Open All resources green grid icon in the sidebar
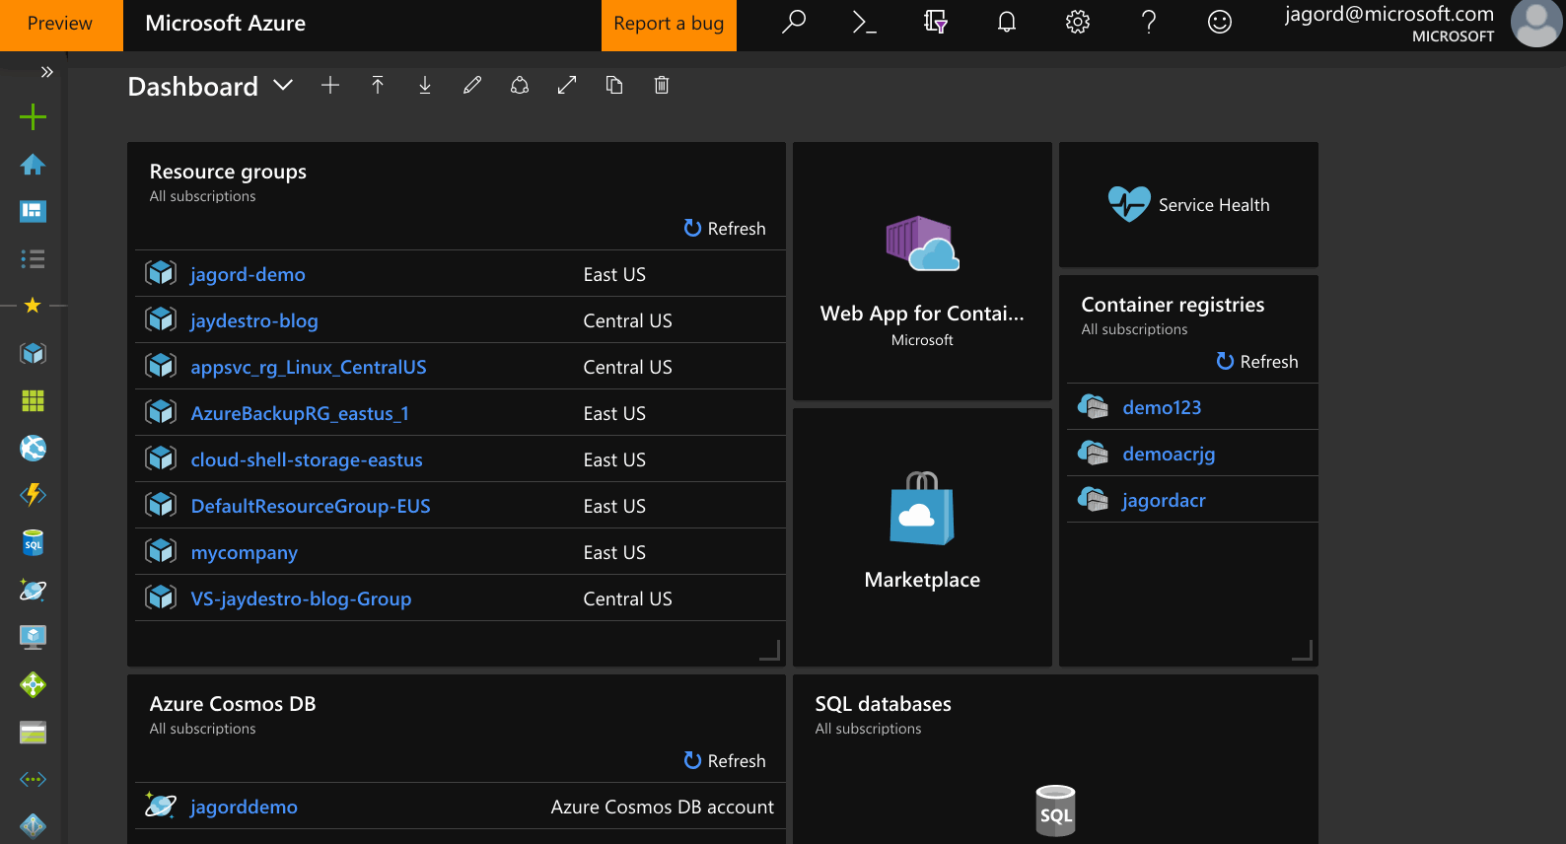Image resolution: width=1566 pixels, height=844 pixels. [33, 400]
